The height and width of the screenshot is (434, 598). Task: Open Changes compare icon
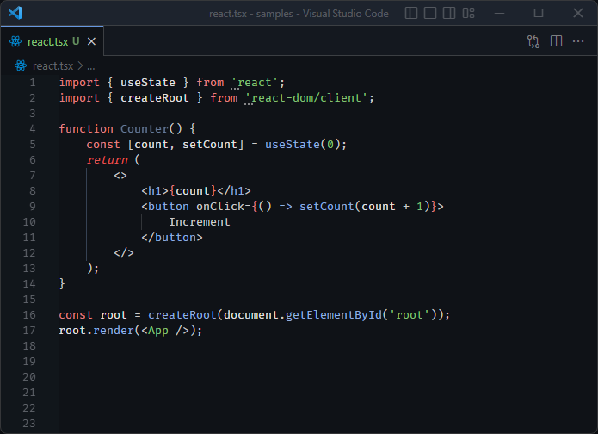coord(533,41)
